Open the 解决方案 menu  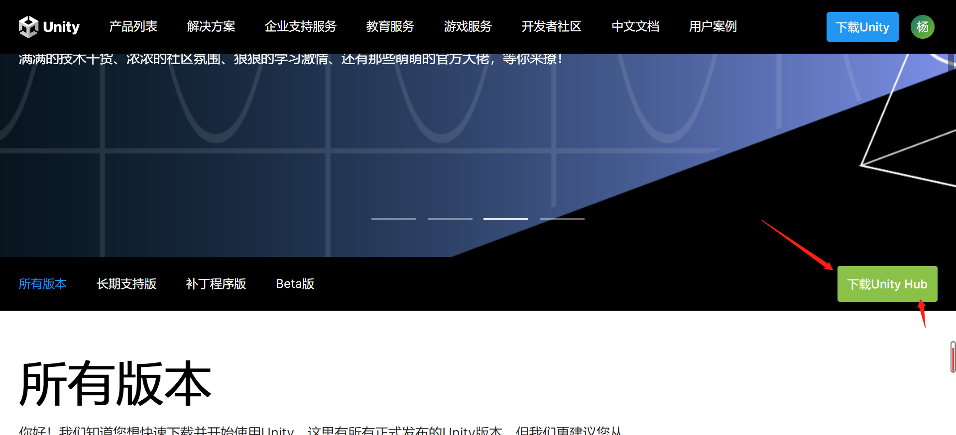211,26
